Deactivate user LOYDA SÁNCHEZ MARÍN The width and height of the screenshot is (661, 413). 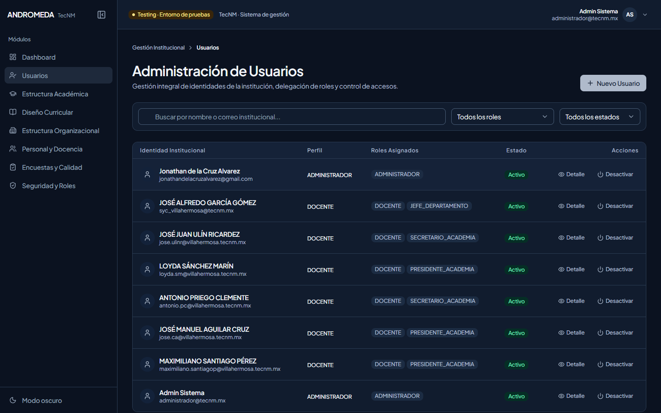(x=615, y=269)
